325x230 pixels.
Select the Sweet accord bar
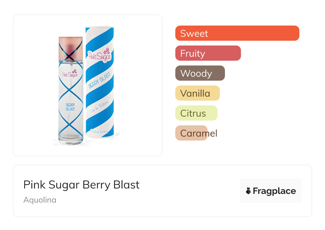click(237, 33)
